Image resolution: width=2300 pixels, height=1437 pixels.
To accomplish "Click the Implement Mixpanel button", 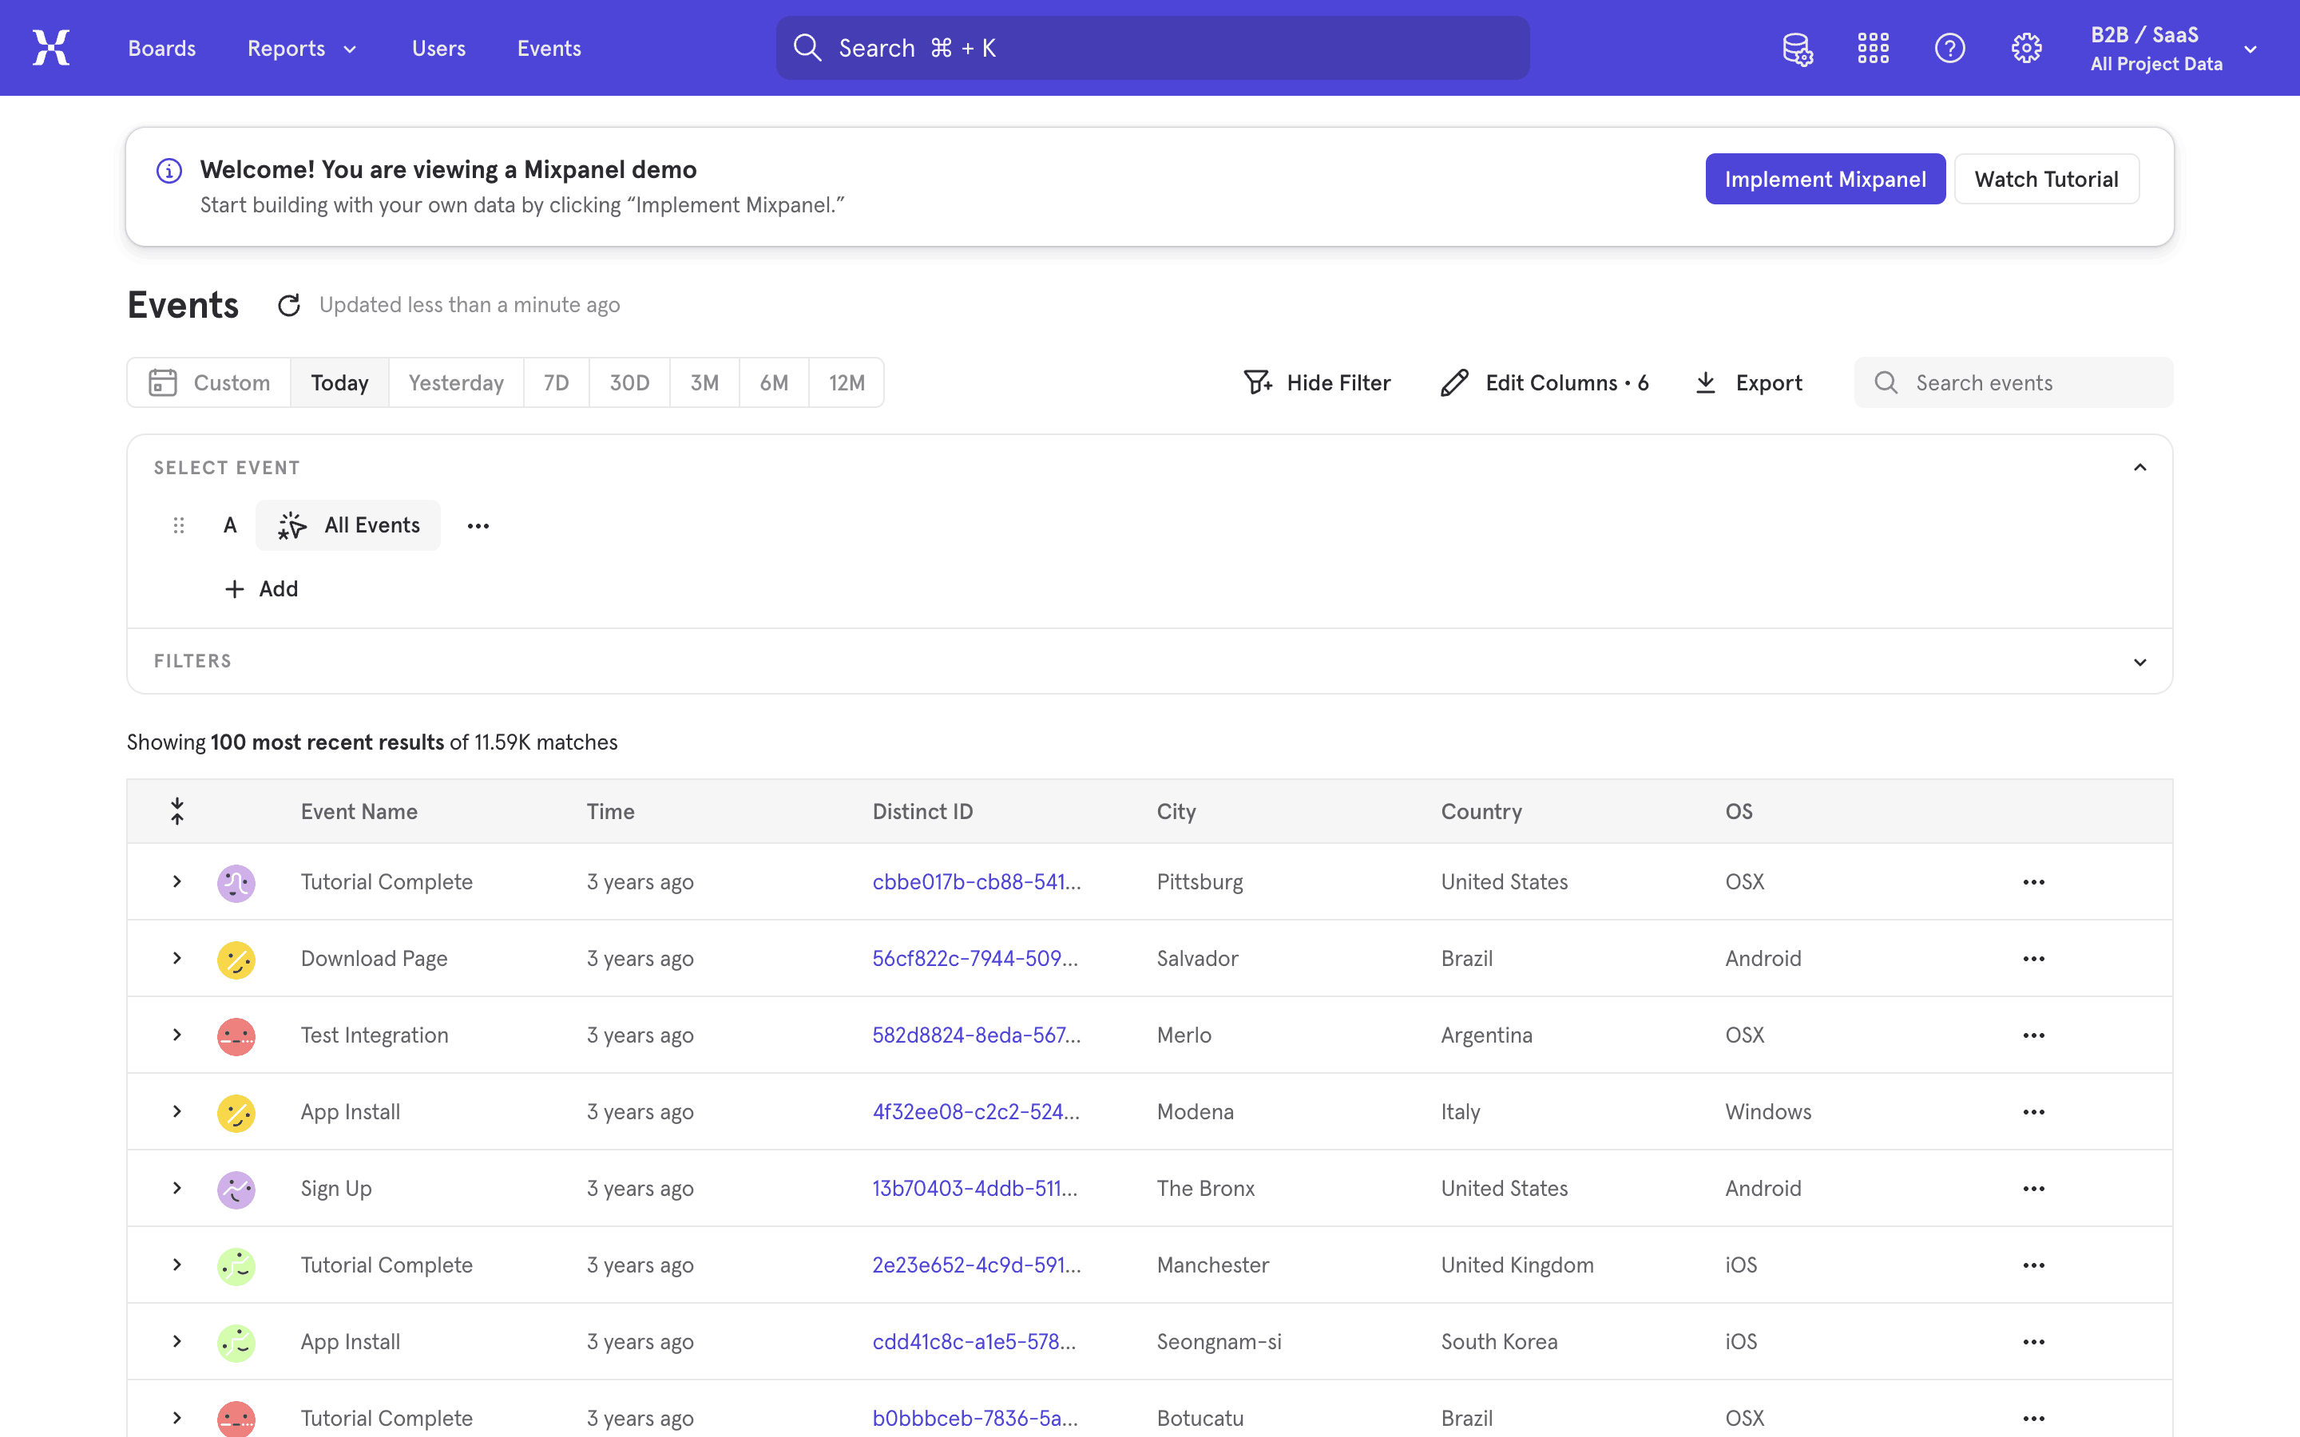I will click(1825, 179).
